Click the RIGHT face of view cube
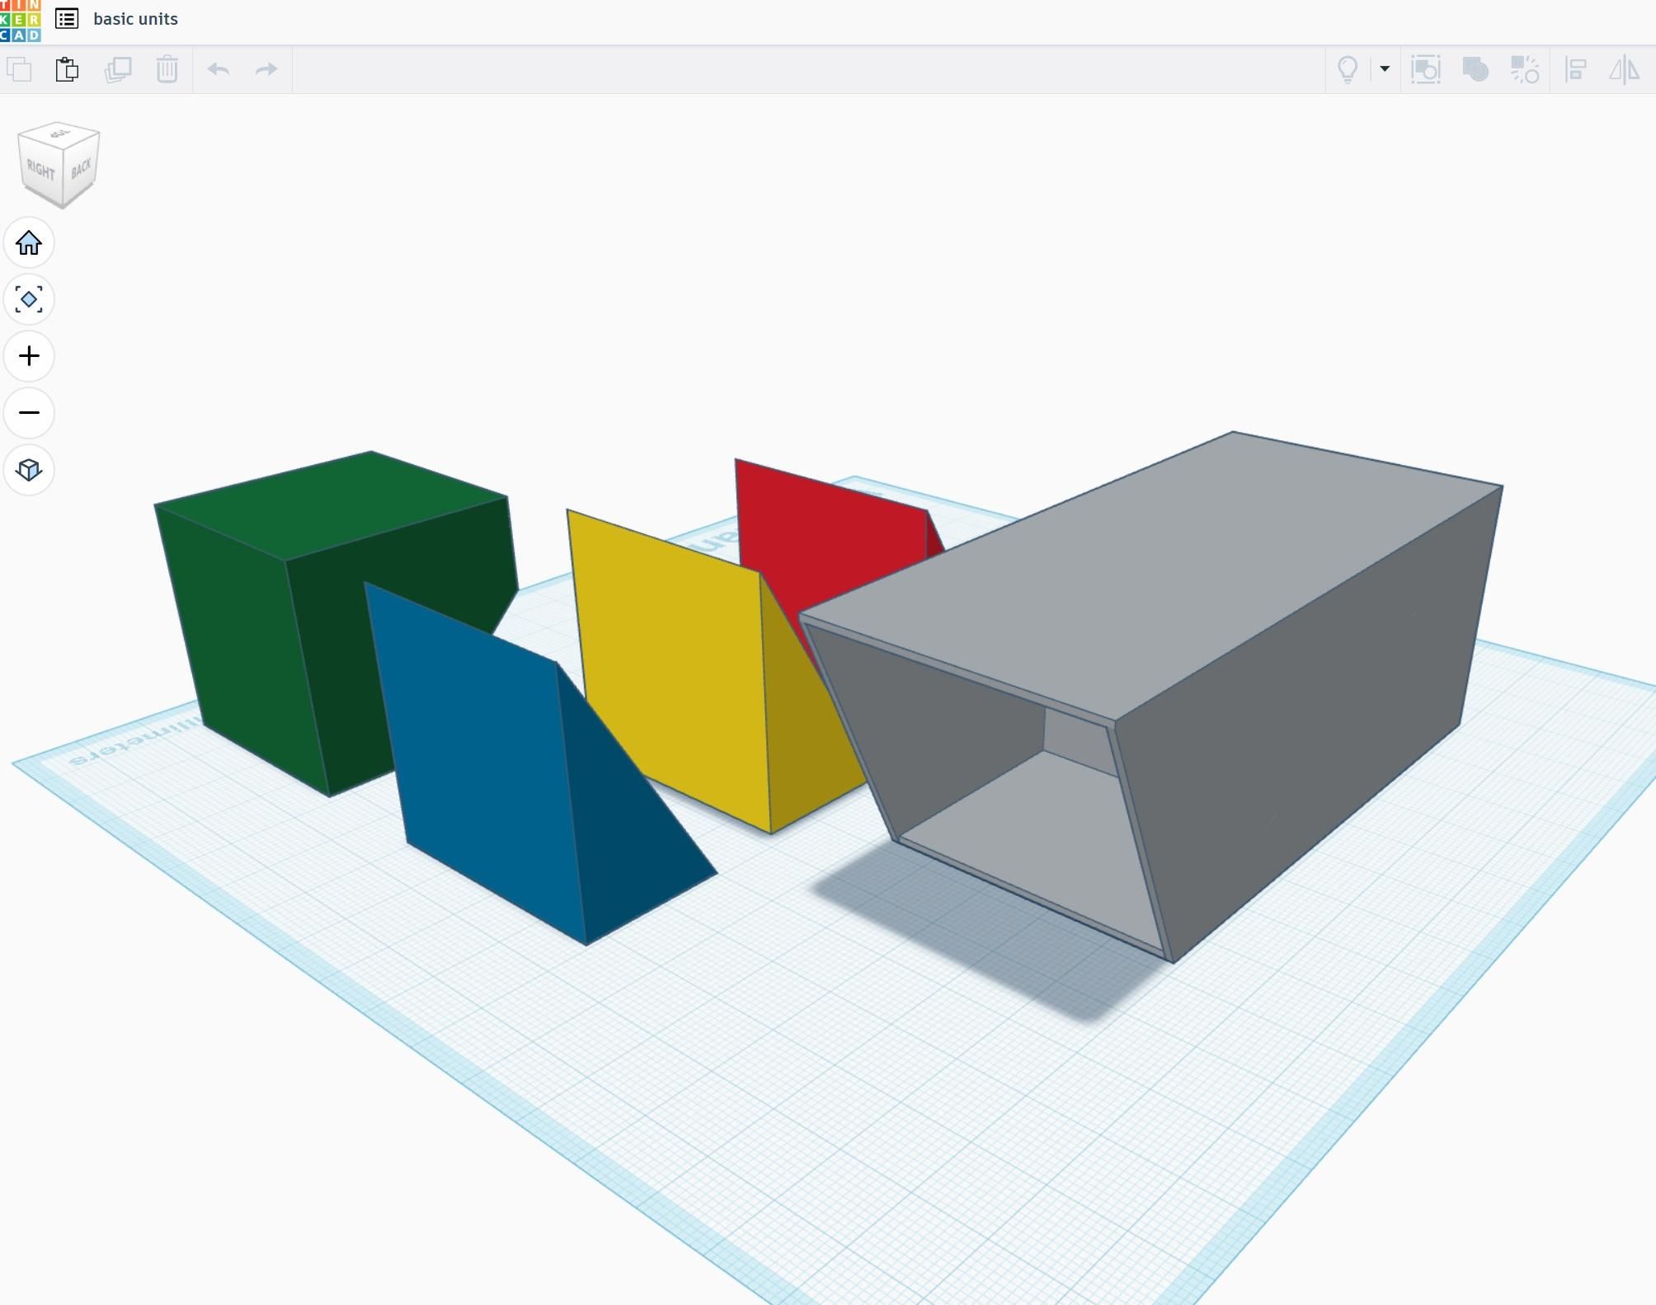1656x1305 pixels. click(x=40, y=170)
